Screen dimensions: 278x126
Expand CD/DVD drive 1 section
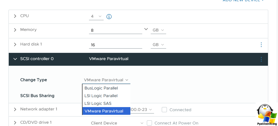15,123
